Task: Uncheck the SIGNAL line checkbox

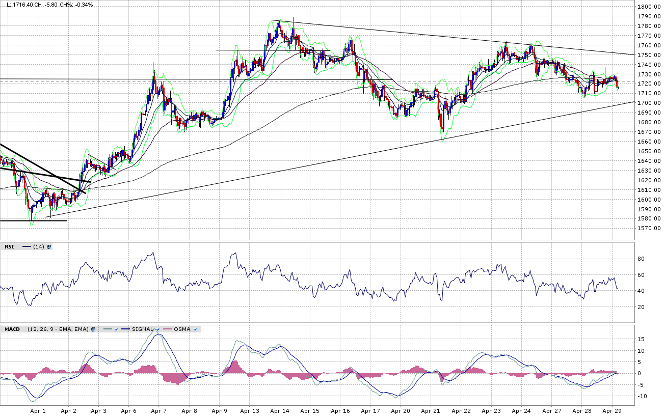Action: (157, 329)
